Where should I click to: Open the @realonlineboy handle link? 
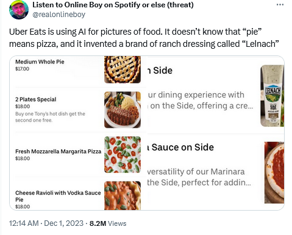coord(59,15)
